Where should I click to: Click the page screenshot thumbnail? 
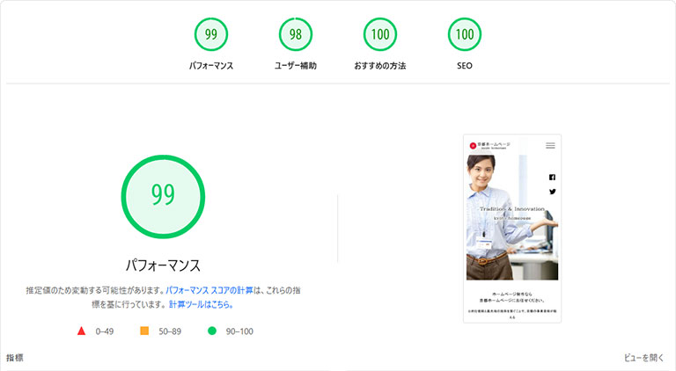512,229
